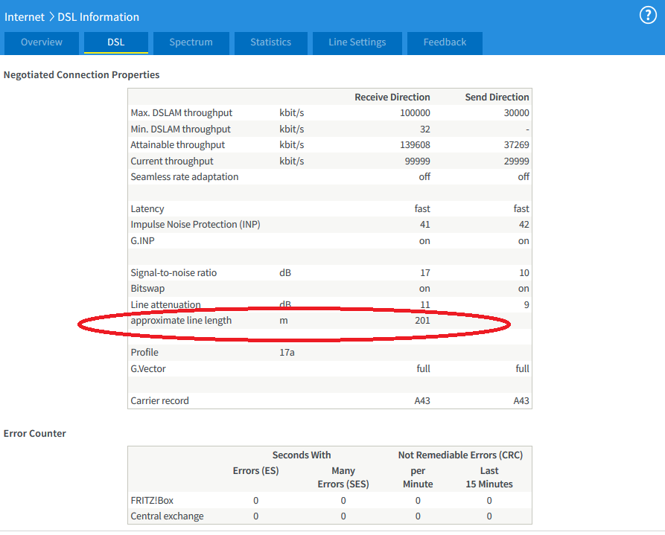665x535 pixels.
Task: Click the FRITZ!Box row label
Action: (x=152, y=501)
